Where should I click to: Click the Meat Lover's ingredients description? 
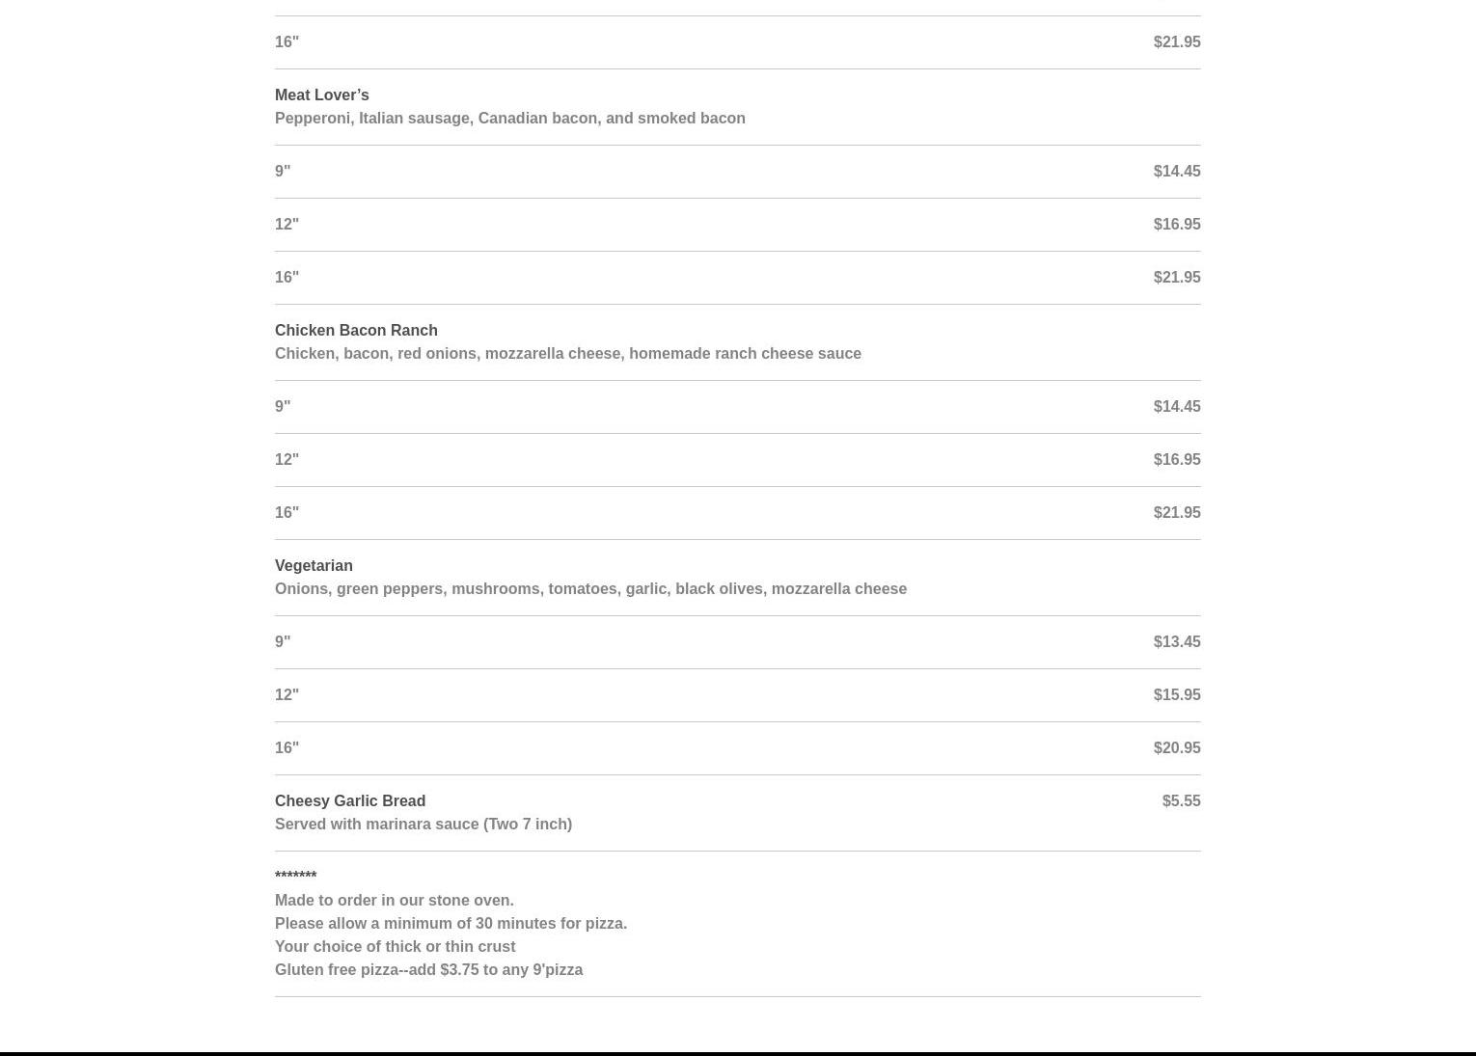coord(509,118)
